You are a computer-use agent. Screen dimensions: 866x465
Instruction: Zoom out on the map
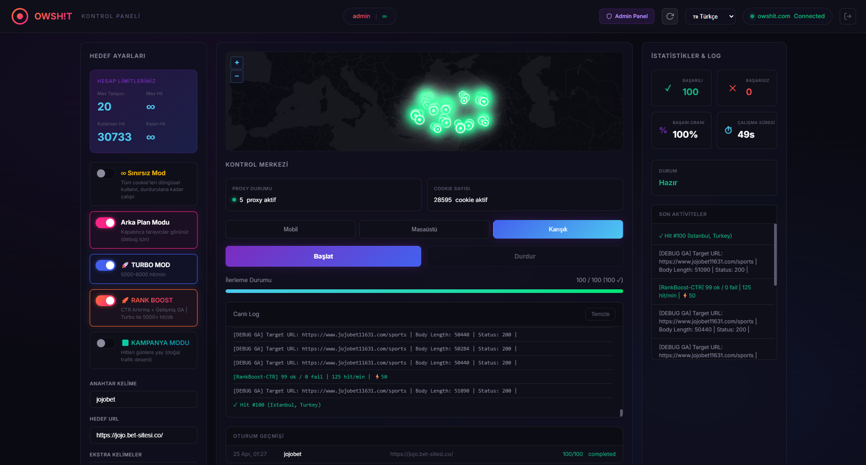237,77
